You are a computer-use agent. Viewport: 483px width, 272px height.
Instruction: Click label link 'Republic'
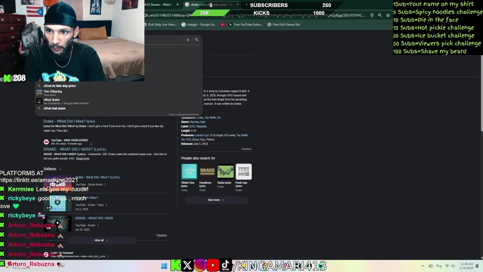click(x=202, y=127)
